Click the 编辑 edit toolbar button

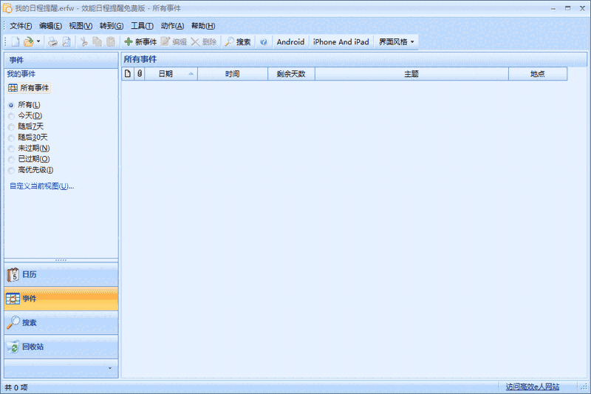[x=174, y=42]
